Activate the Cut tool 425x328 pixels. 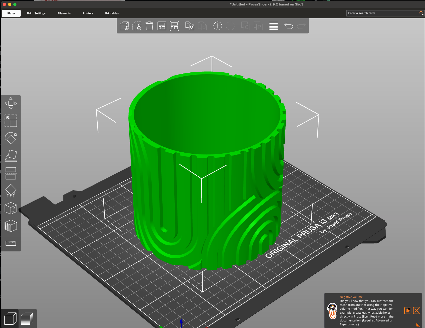[11, 173]
